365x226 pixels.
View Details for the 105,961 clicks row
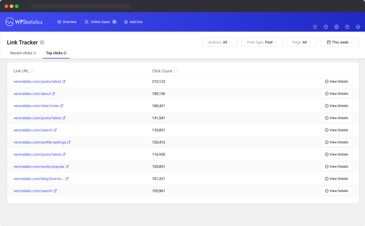coord(336,191)
